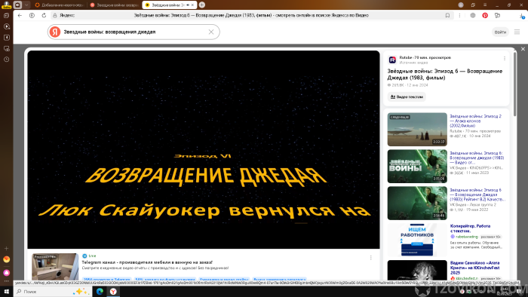Click the taskbar 'Поиск' search box
The image size is (528, 297).
click(x=52, y=292)
